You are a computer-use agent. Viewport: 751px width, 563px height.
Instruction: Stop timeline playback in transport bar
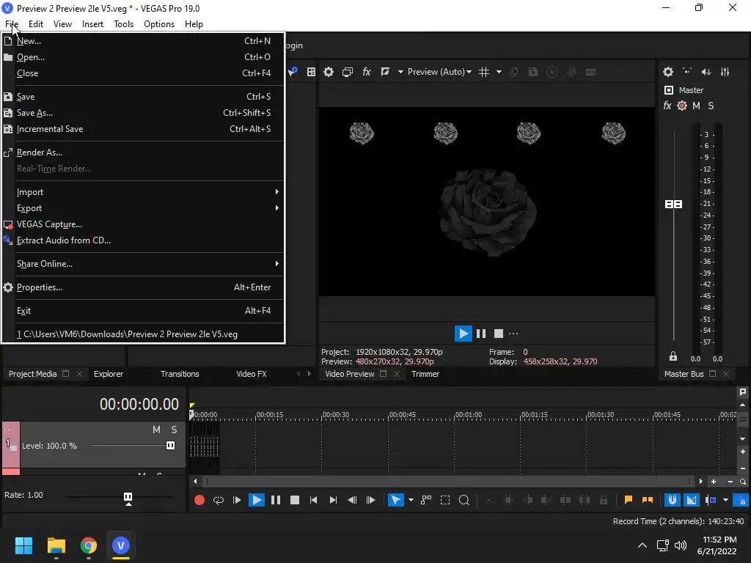295,500
